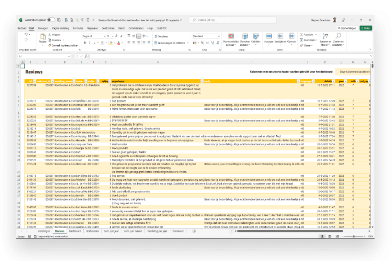Click the green Delen button
Screen dimensions: 392x261
click(x=365, y=28)
